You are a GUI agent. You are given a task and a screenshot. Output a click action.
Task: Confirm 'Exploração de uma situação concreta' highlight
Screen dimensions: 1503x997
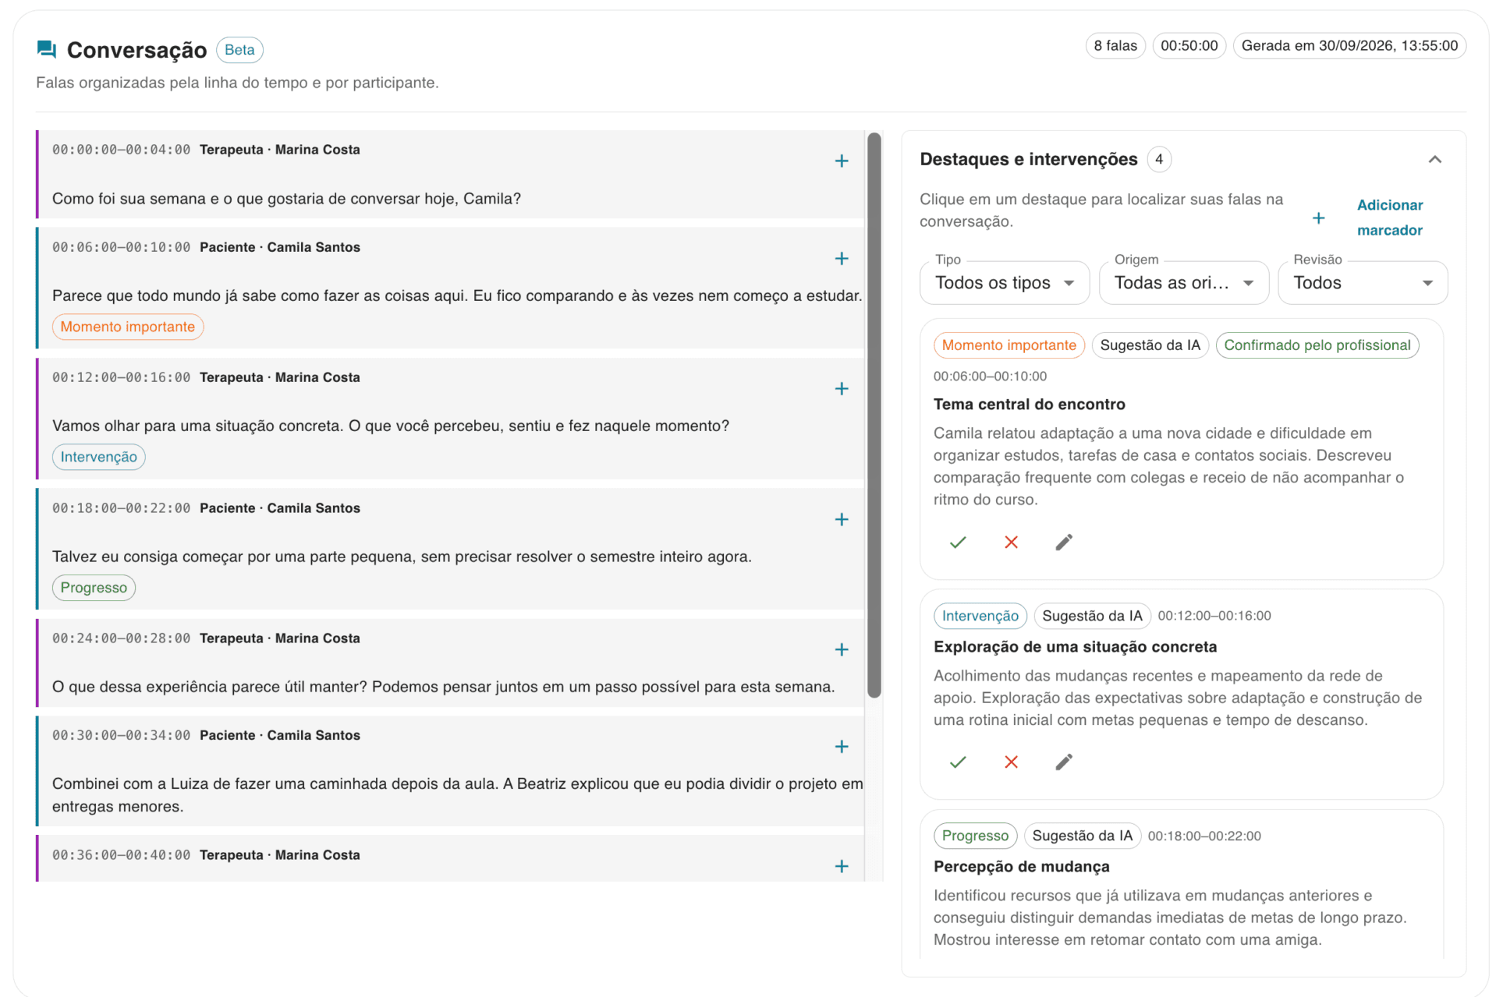(958, 762)
